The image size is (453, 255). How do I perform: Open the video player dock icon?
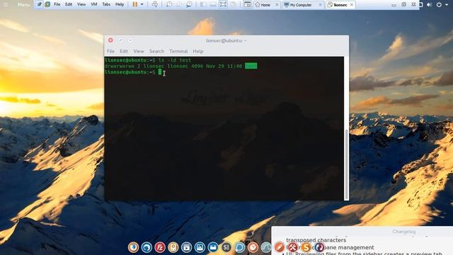pyautogui.click(x=186, y=247)
